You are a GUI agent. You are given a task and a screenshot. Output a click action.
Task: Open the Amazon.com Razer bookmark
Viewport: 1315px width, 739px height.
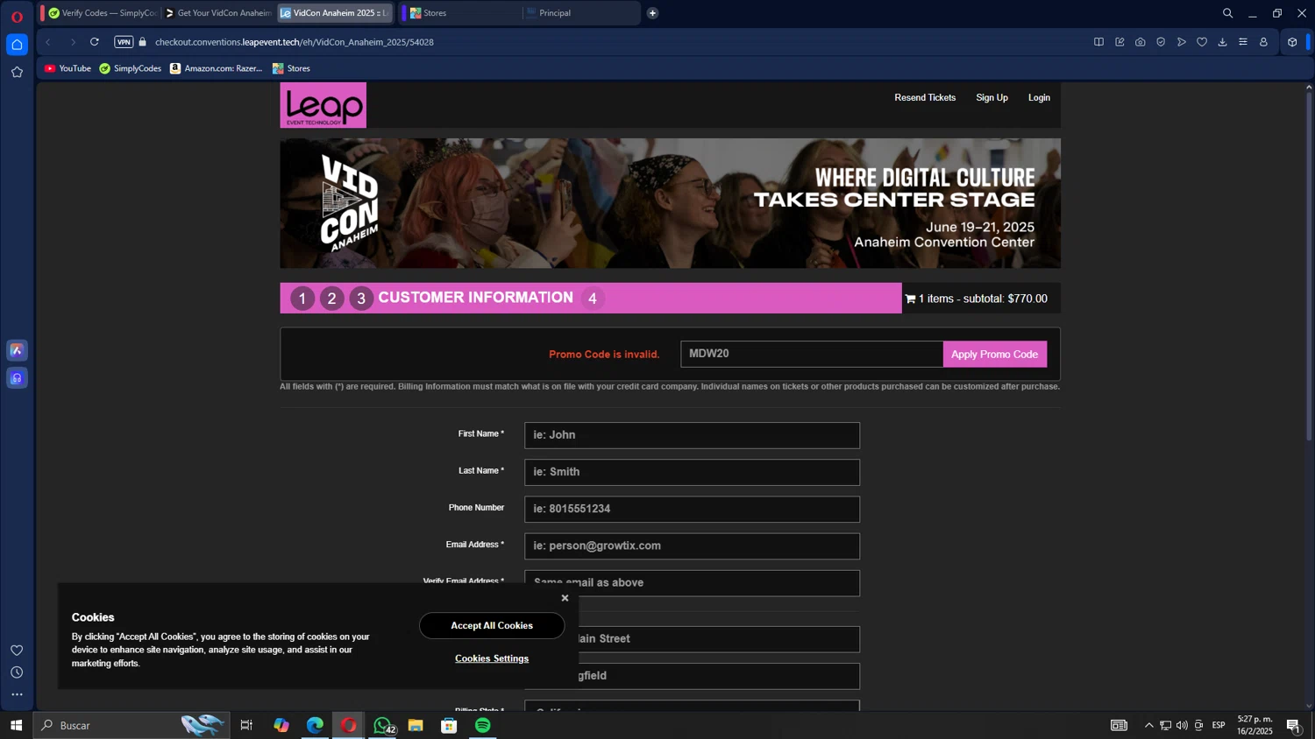[x=216, y=68]
